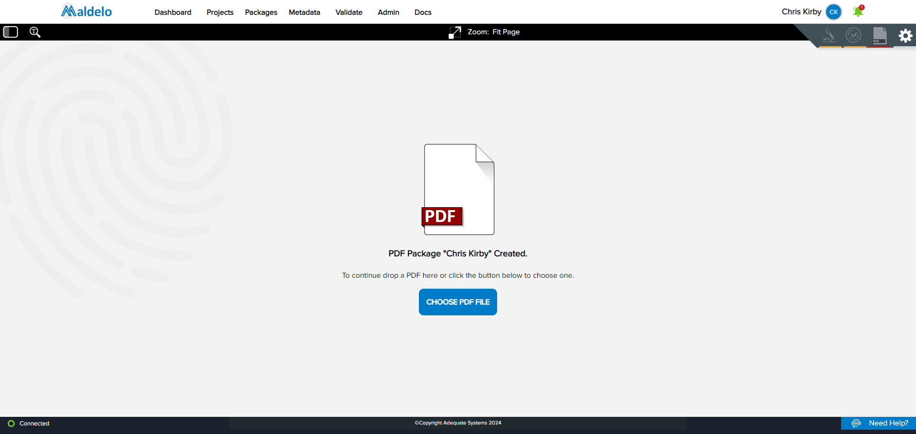Click the large PDF file drop icon
Image resolution: width=916 pixels, height=434 pixels.
[458, 189]
